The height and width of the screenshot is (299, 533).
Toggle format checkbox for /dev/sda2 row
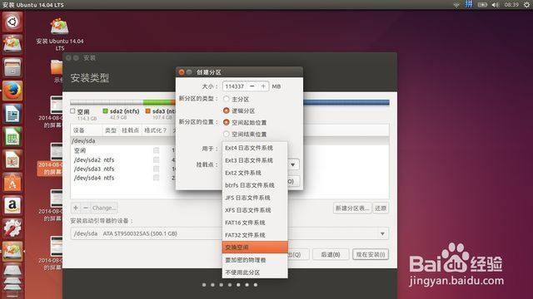pos(156,159)
